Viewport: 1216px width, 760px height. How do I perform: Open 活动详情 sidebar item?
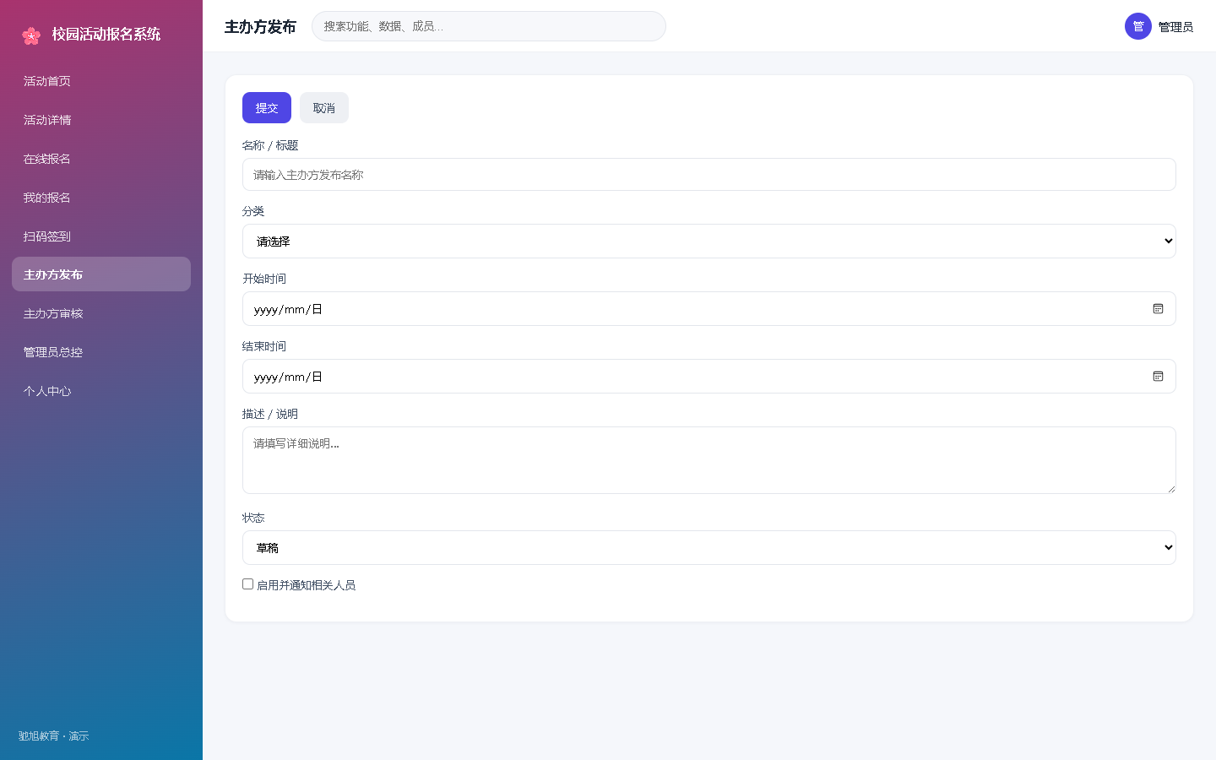(x=101, y=120)
